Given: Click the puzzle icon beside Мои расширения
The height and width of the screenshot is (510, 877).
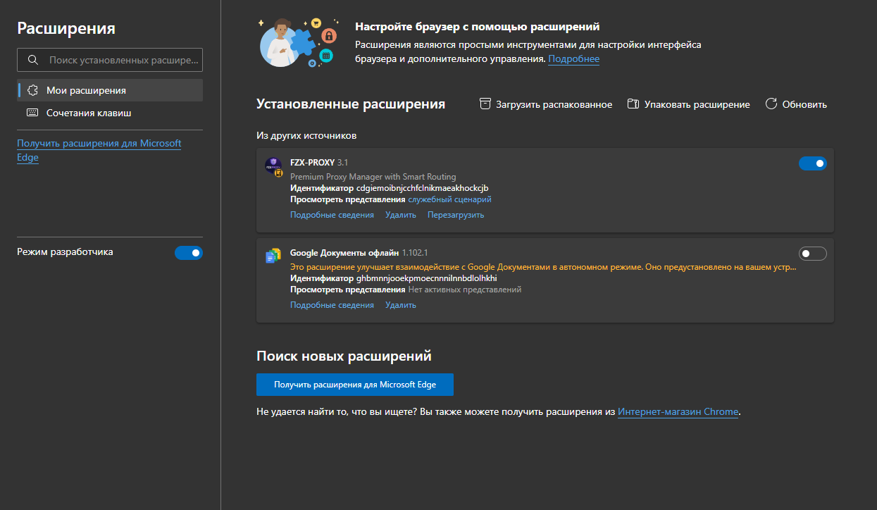Looking at the screenshot, I should tap(32, 90).
